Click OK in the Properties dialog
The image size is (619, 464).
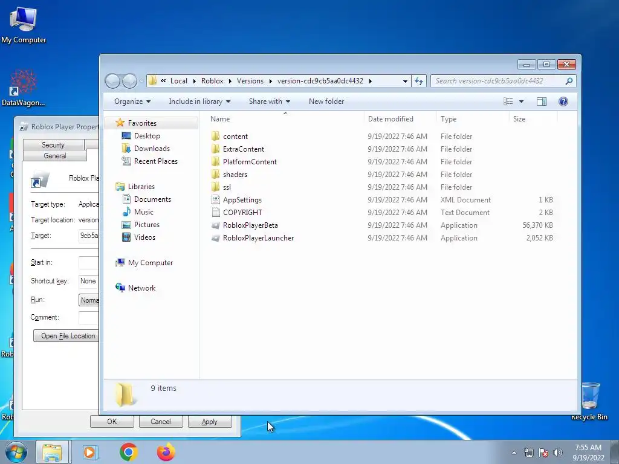(x=112, y=421)
